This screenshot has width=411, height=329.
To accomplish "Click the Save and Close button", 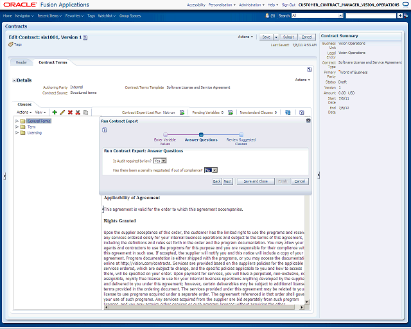I will click(x=256, y=181).
